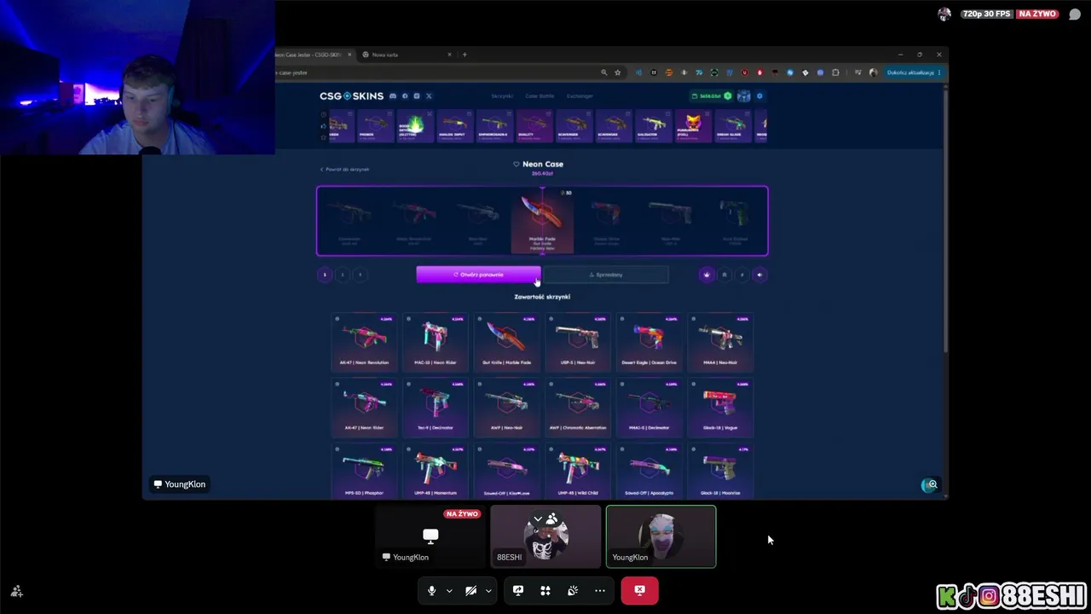This screenshot has width=1091, height=614.
Task: Click the green add-funds button by the balance
Action: [728, 96]
